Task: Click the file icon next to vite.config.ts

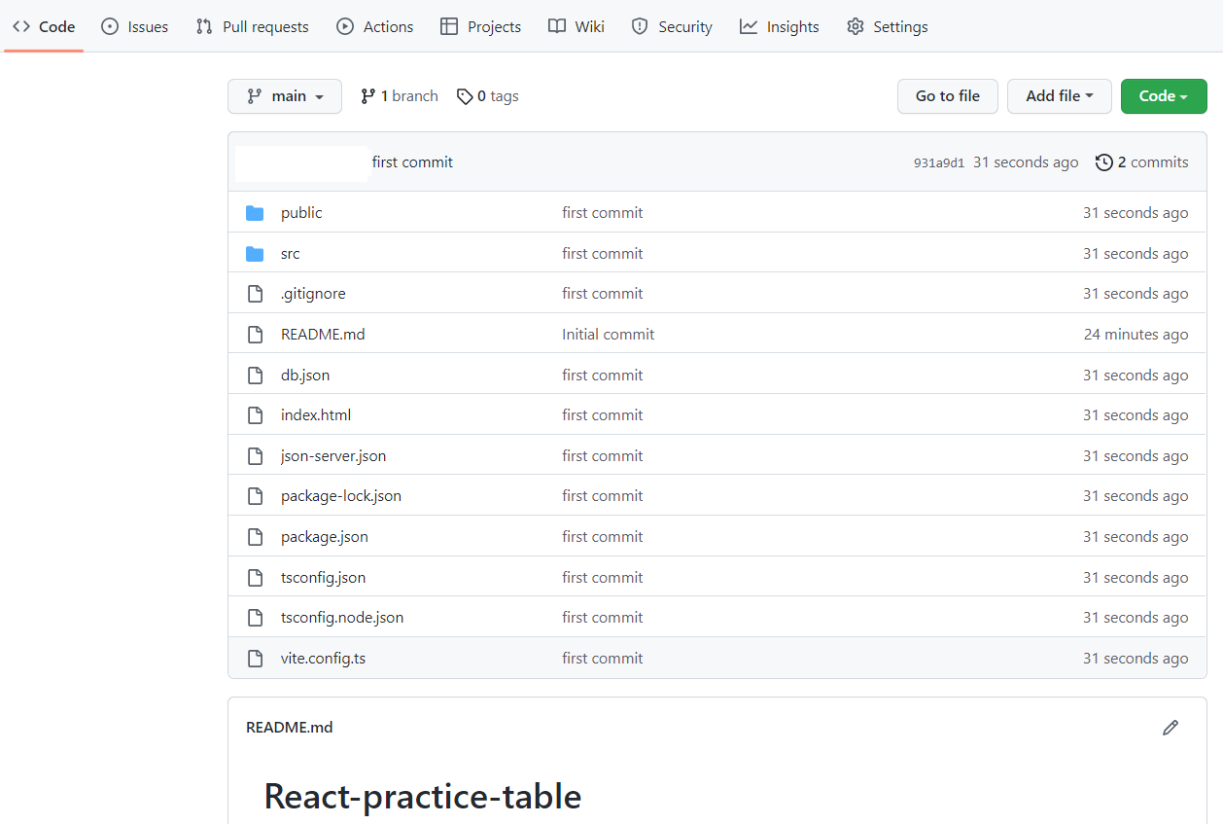Action: [x=255, y=659]
